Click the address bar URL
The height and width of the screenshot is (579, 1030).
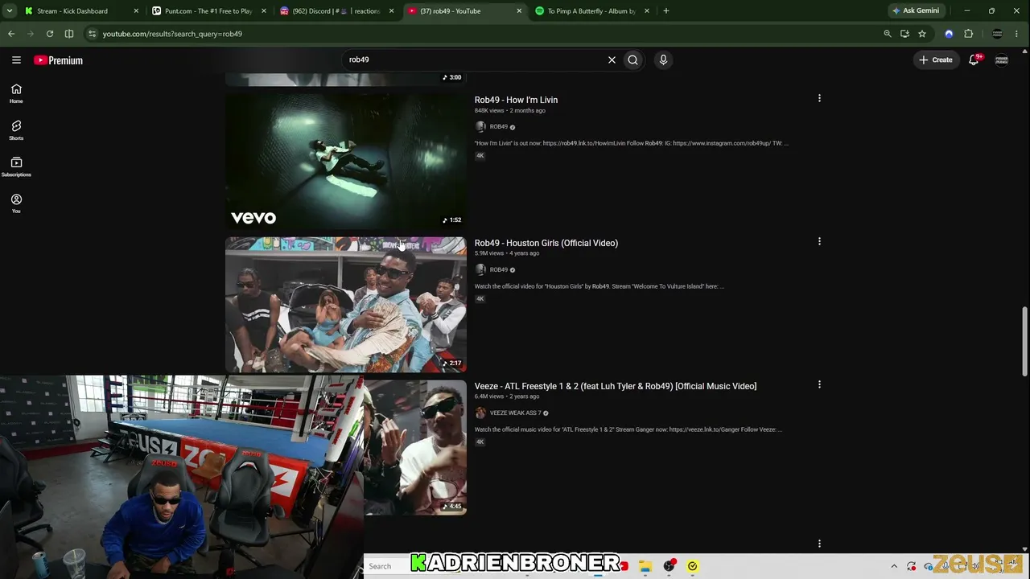tap(172, 34)
